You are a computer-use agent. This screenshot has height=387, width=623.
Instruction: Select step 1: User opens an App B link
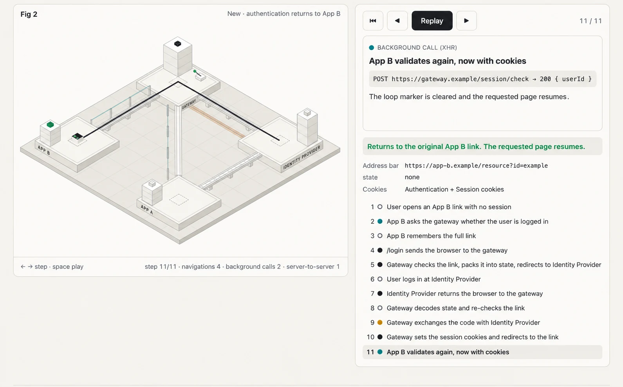pos(482,207)
